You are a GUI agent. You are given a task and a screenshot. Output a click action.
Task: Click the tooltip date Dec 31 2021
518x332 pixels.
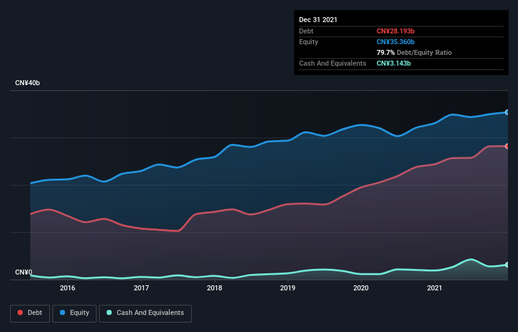click(x=318, y=20)
